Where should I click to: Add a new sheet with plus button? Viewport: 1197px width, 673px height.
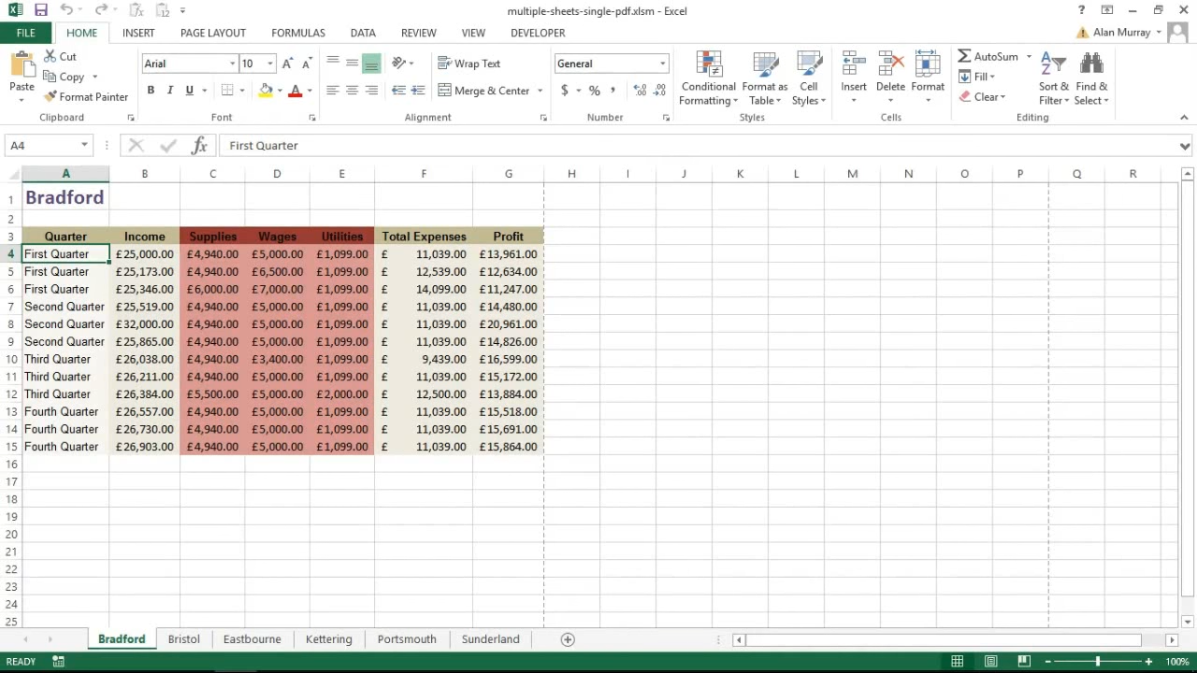point(568,639)
